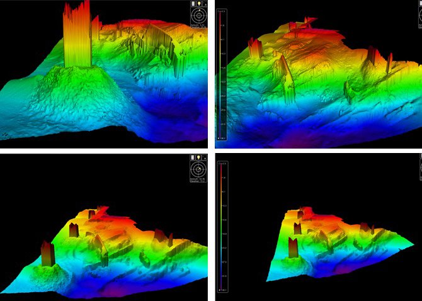Image resolution: width=422 pixels, height=301 pixels.
Task: Click the light bulb icon in top-left view
Action: pos(198,4)
